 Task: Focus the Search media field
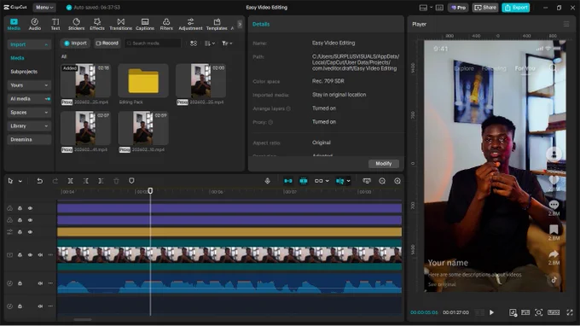click(x=154, y=44)
